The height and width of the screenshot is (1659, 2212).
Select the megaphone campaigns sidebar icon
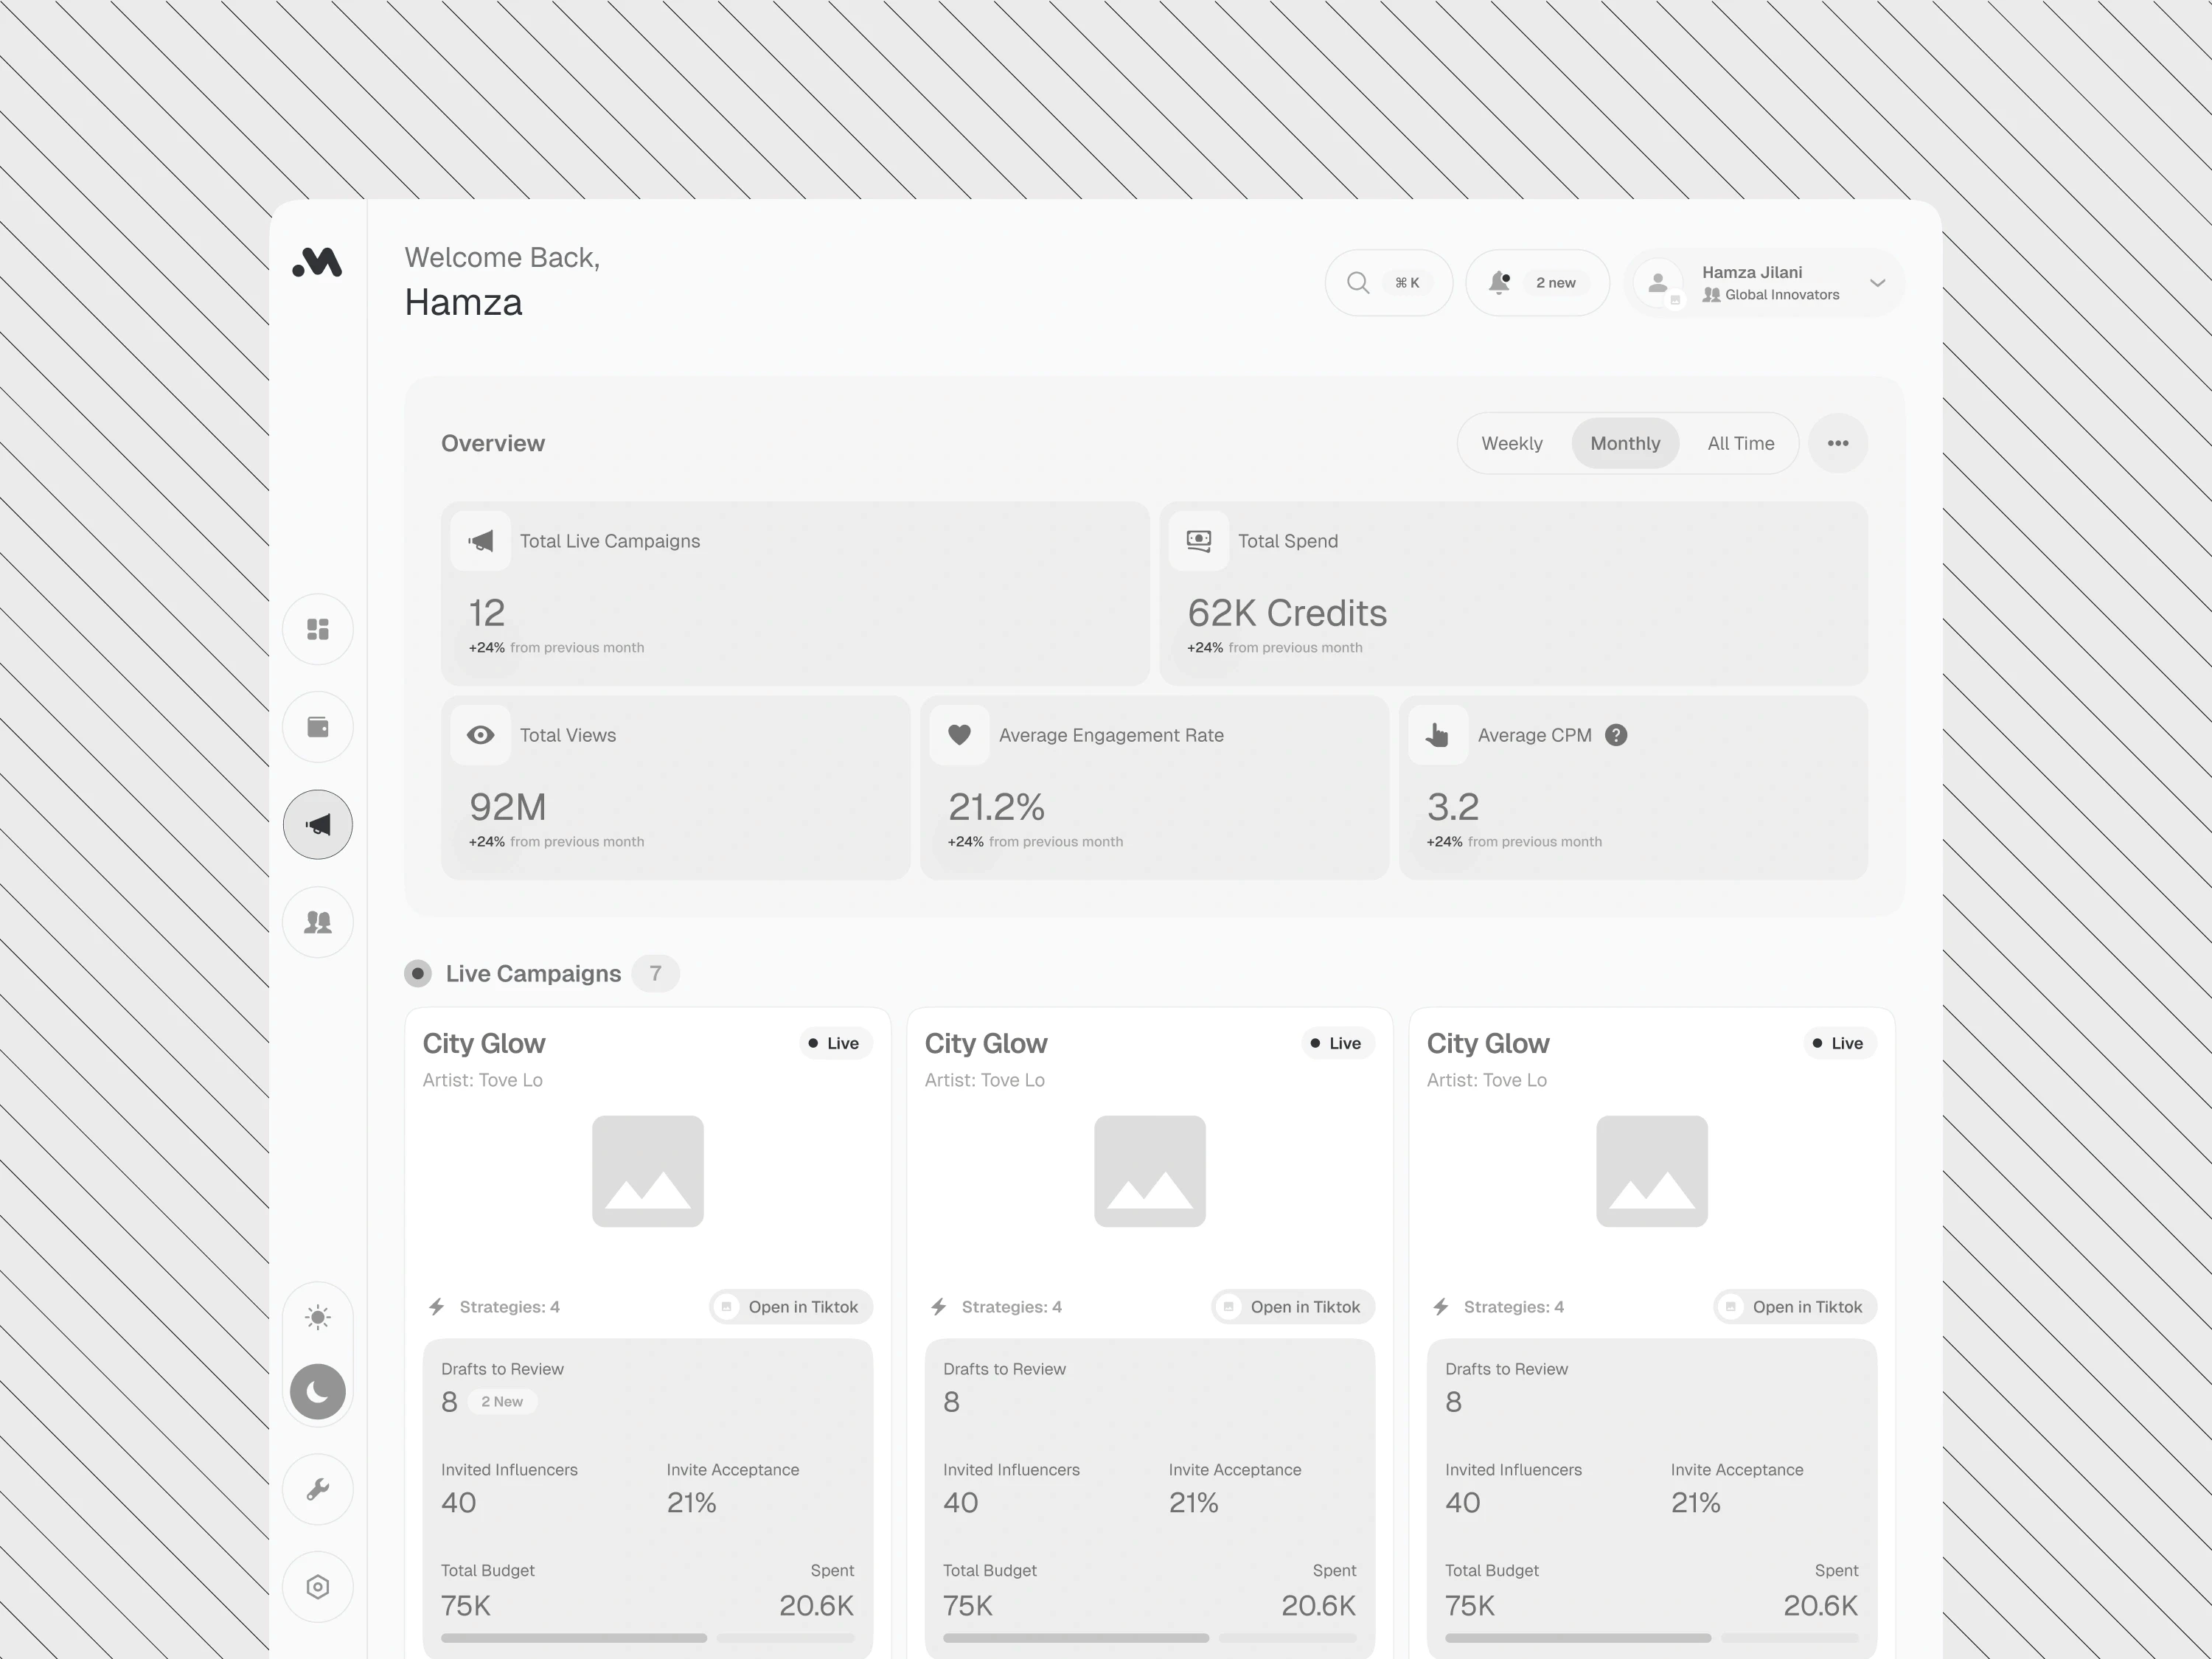click(x=317, y=824)
